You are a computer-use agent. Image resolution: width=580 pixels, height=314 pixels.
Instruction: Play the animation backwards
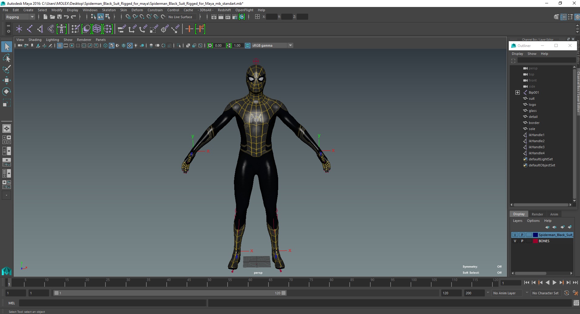(547, 282)
